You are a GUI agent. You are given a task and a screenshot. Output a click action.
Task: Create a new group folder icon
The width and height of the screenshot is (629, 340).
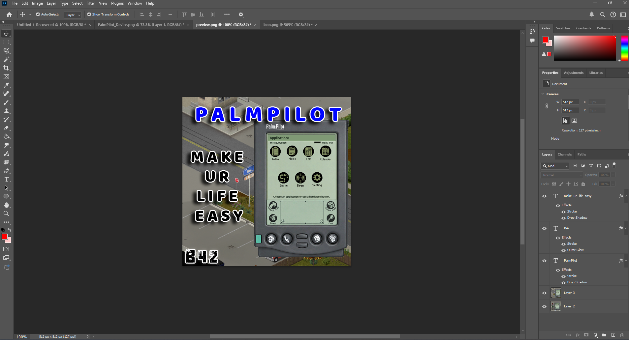[x=604, y=335]
